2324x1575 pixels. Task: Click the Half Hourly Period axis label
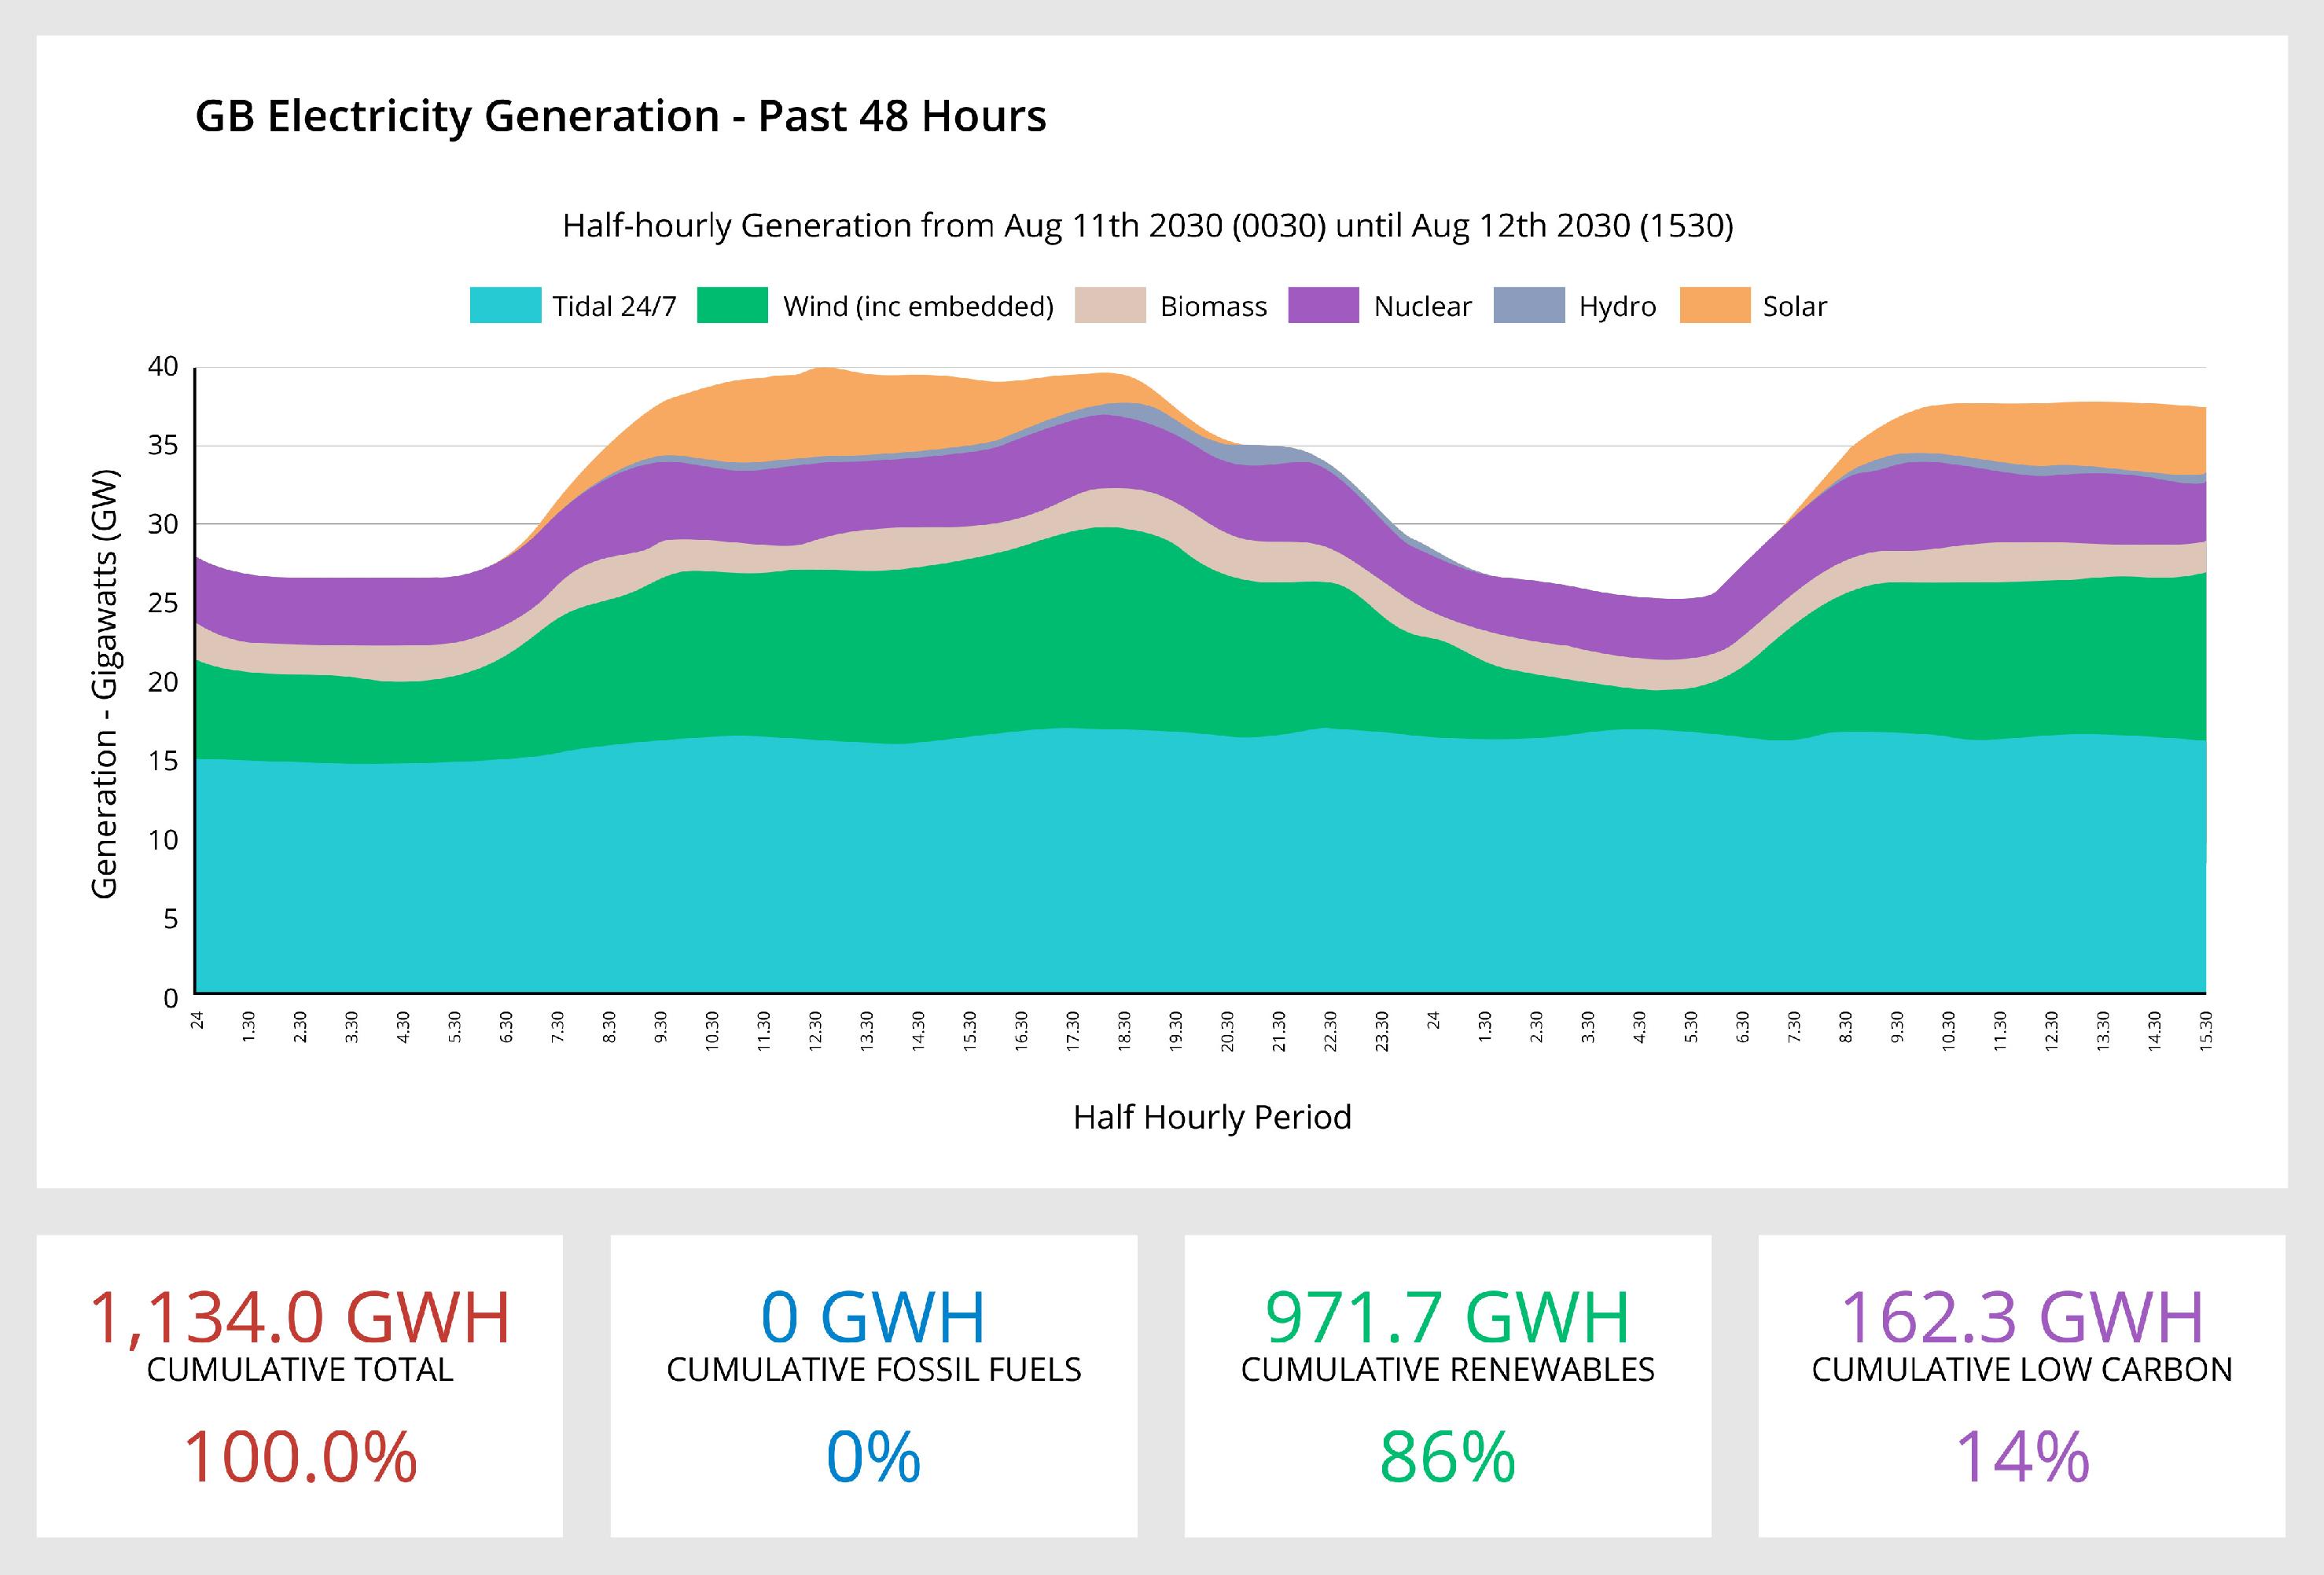click(1212, 1116)
